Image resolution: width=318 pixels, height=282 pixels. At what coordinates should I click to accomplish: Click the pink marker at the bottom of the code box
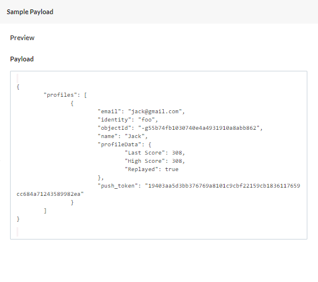click(x=18, y=232)
